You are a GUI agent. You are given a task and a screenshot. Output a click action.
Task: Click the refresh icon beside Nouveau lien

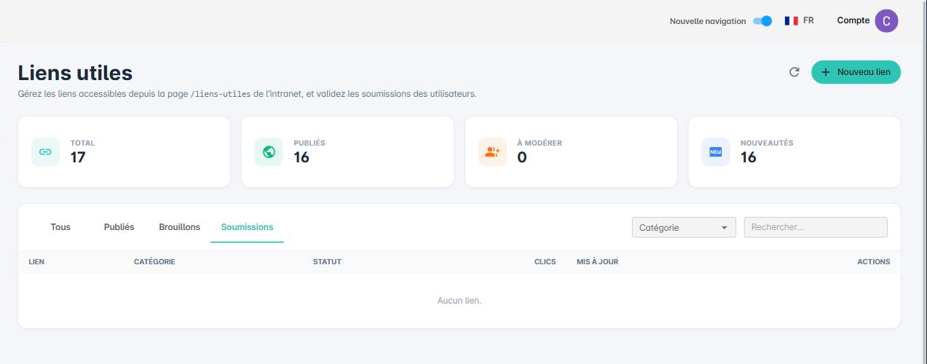[x=794, y=72]
